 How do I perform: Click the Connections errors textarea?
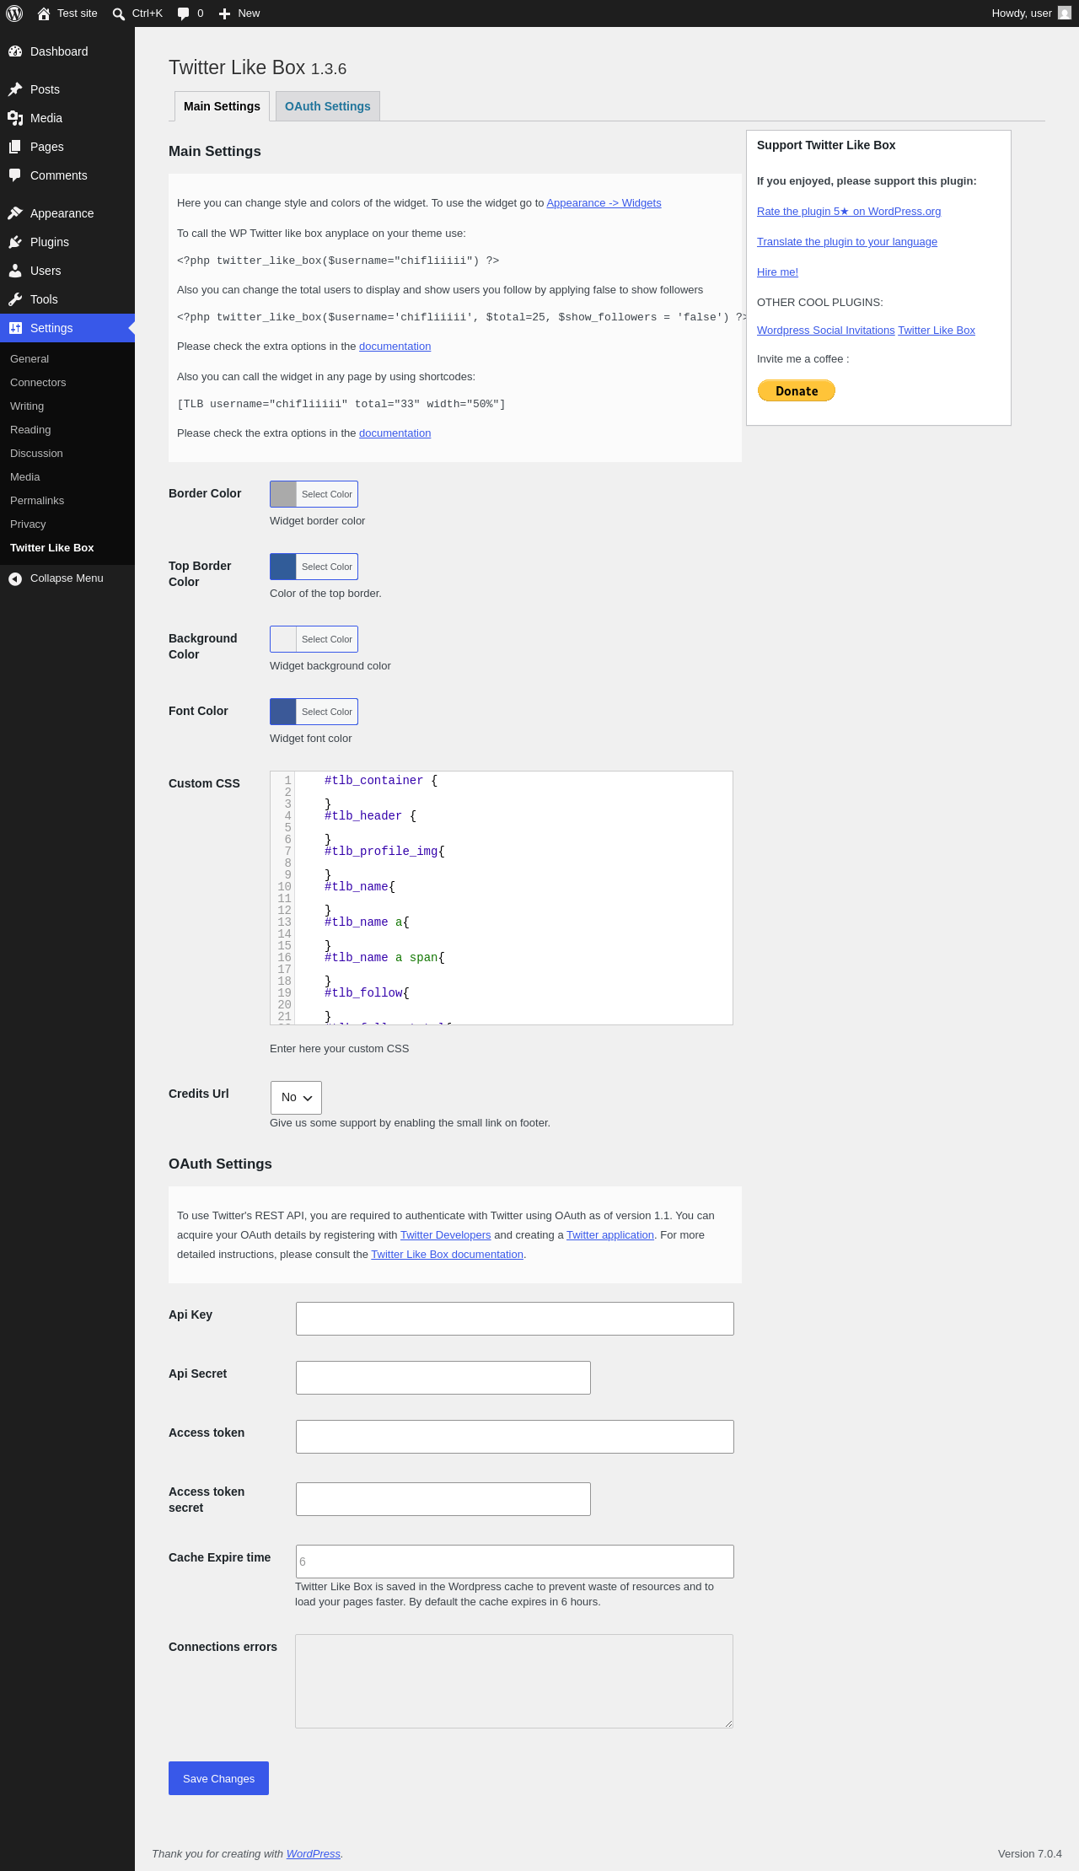(x=514, y=1681)
